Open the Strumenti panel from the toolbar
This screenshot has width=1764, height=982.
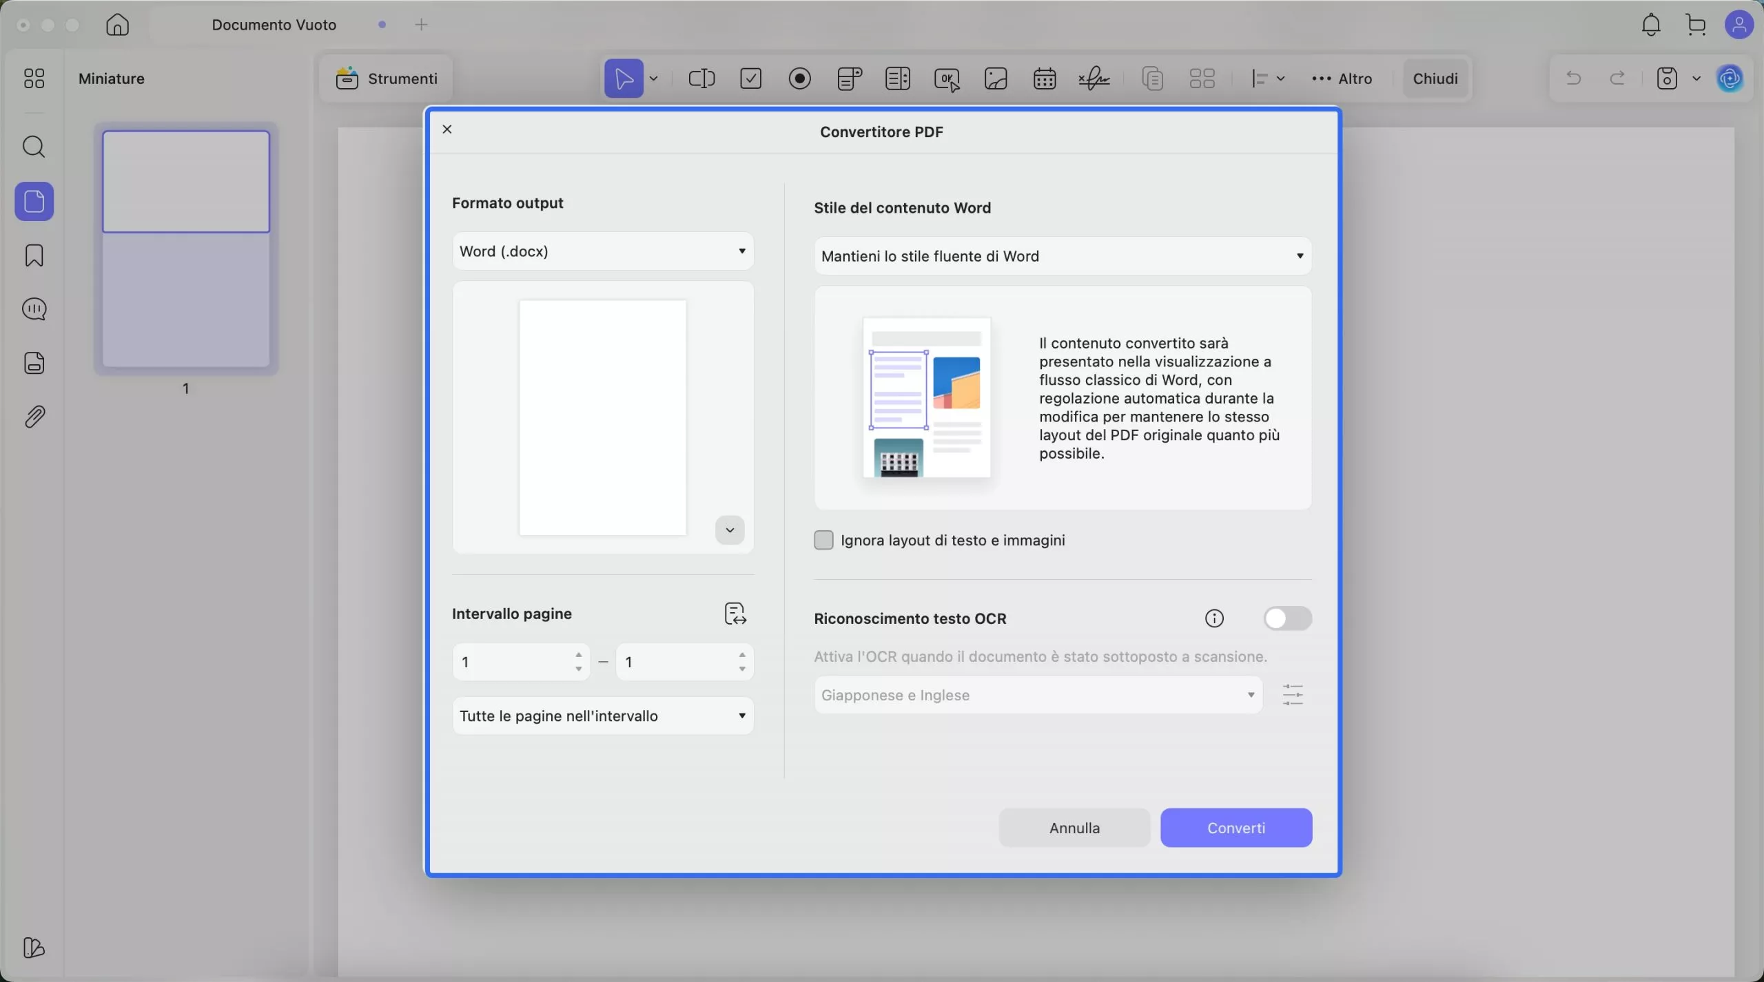tap(388, 78)
